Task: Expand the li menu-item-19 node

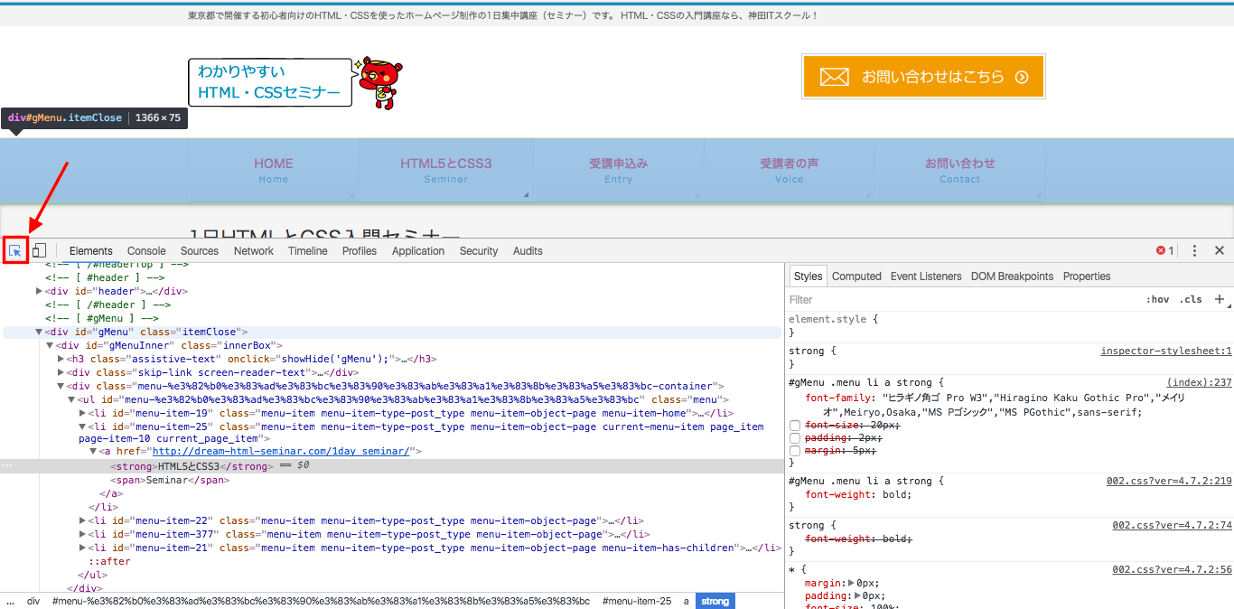Action: 82,413
